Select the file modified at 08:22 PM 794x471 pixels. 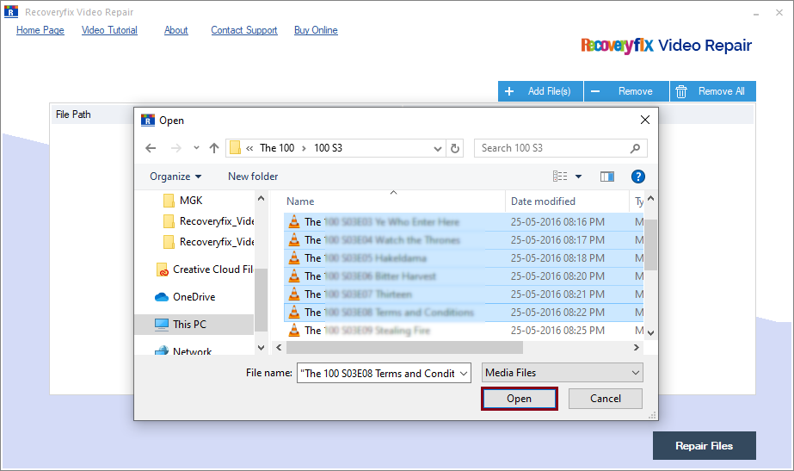pos(464,313)
